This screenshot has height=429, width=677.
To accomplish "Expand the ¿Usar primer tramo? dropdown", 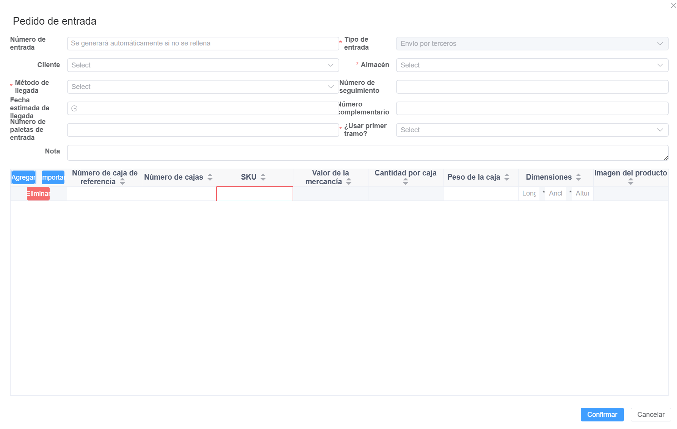I will pyautogui.click(x=532, y=130).
